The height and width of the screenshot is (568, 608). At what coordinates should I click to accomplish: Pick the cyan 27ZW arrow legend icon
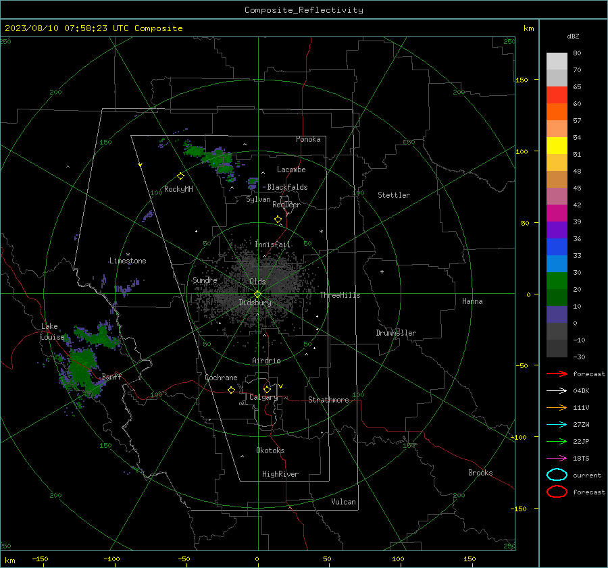point(557,425)
